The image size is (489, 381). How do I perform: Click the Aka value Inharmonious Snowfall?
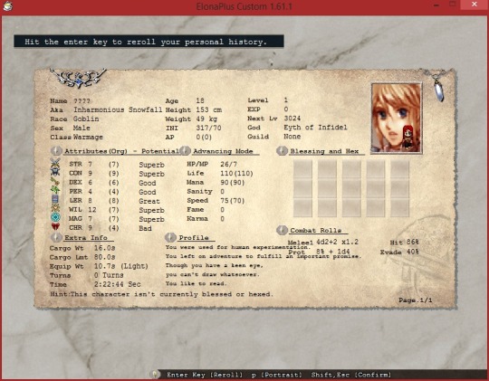click(x=118, y=110)
